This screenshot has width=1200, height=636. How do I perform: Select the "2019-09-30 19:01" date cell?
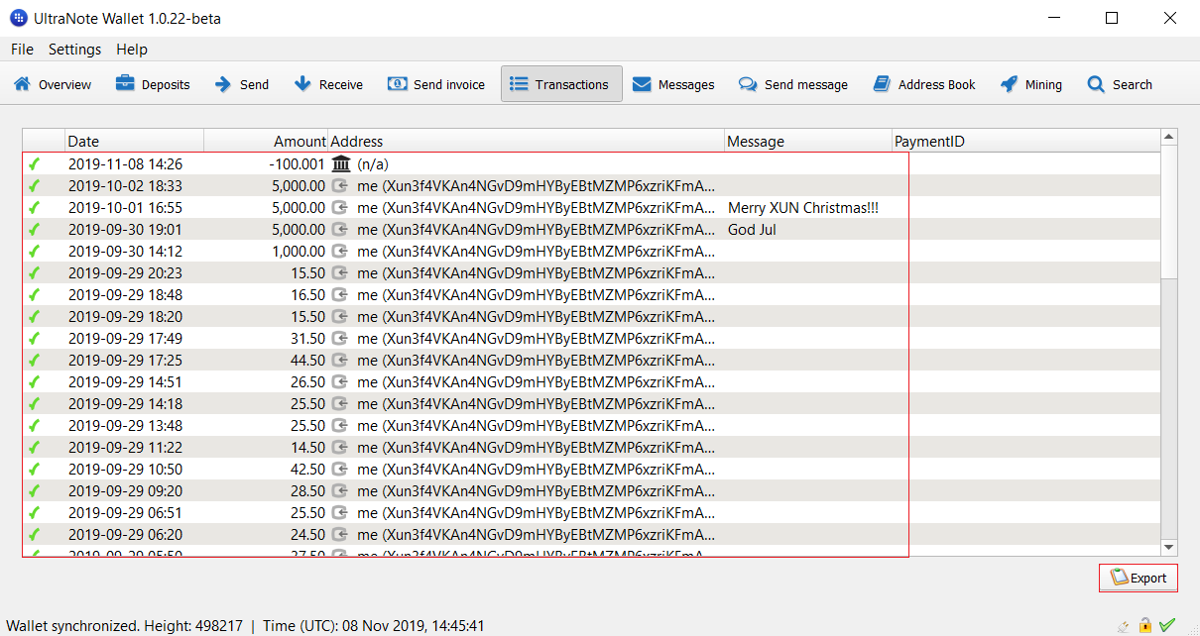(125, 229)
